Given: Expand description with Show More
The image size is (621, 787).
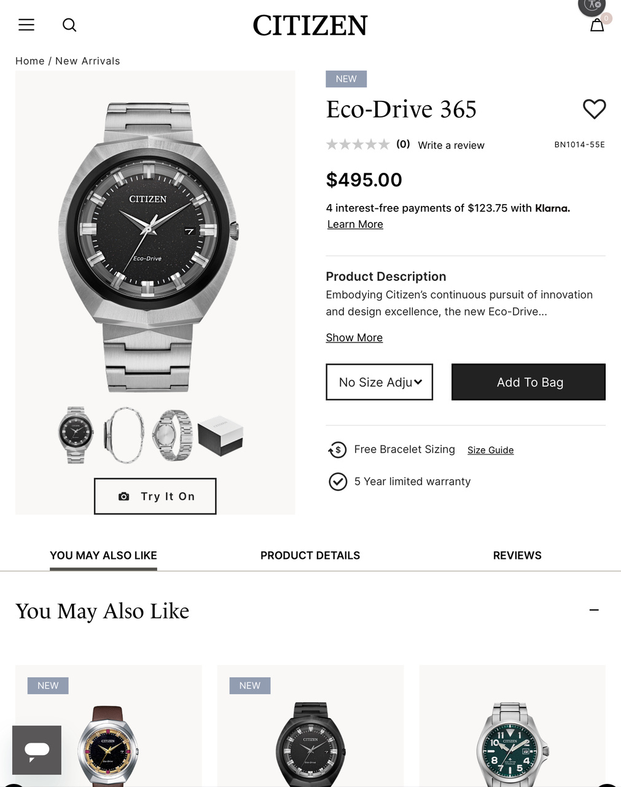Looking at the screenshot, I should [x=354, y=338].
